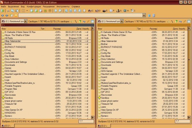Click the blue Forward arrow icon
Screen dimensions: 192x128
[x=7, y=16]
